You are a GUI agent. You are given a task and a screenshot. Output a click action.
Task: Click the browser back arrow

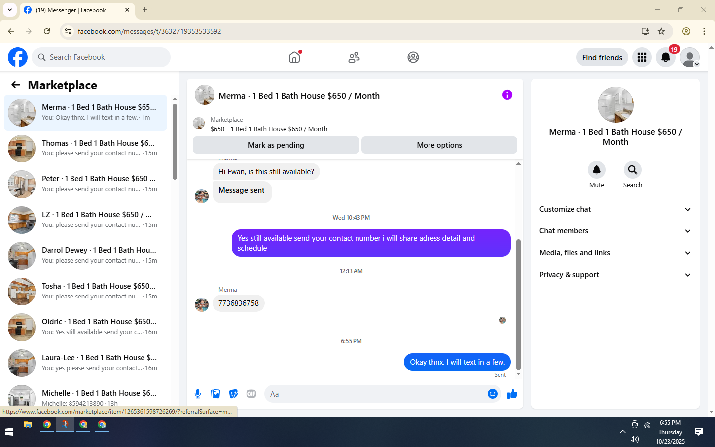click(x=11, y=31)
